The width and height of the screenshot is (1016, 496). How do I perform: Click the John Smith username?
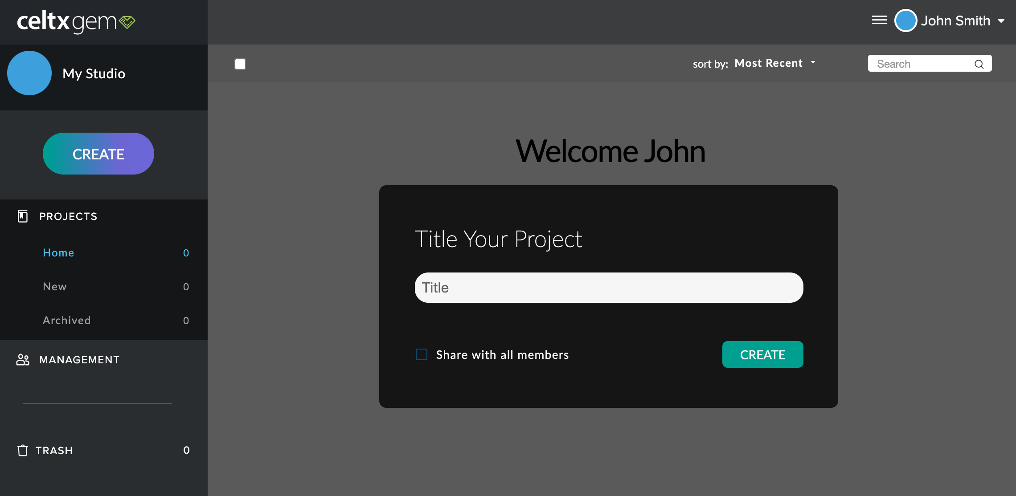[x=955, y=21]
